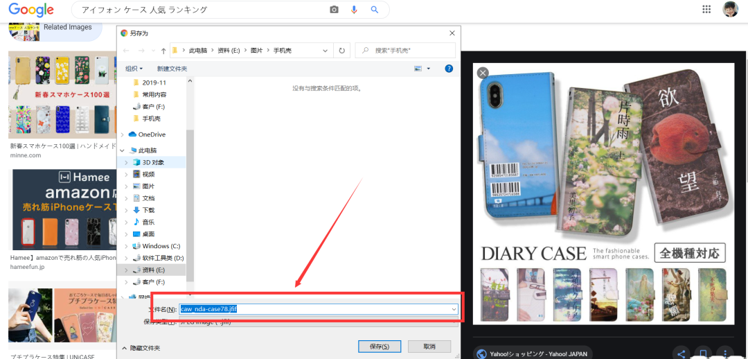Screen dimensions: 748x359
Task: Refresh the folder in the save dialog
Action: click(x=341, y=50)
